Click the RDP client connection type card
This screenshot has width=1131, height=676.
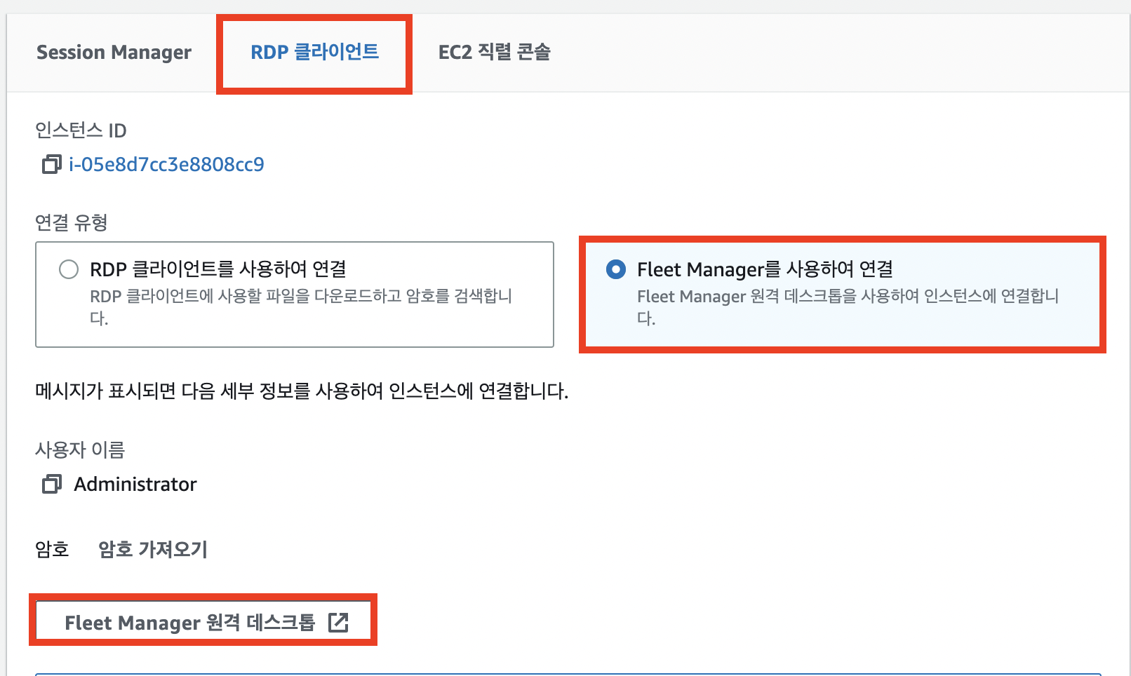[293, 295]
